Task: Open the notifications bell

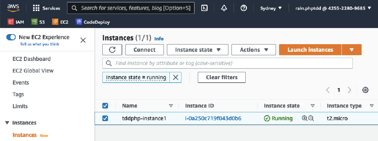Action: click(224, 8)
